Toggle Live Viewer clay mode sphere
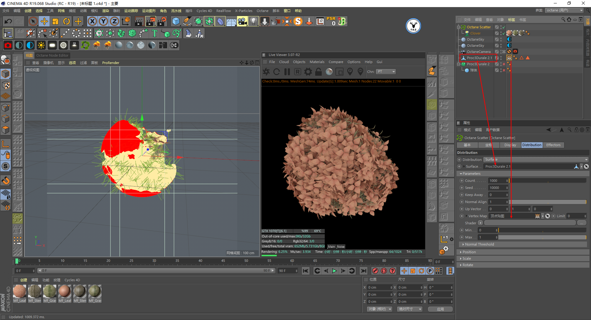 click(329, 72)
